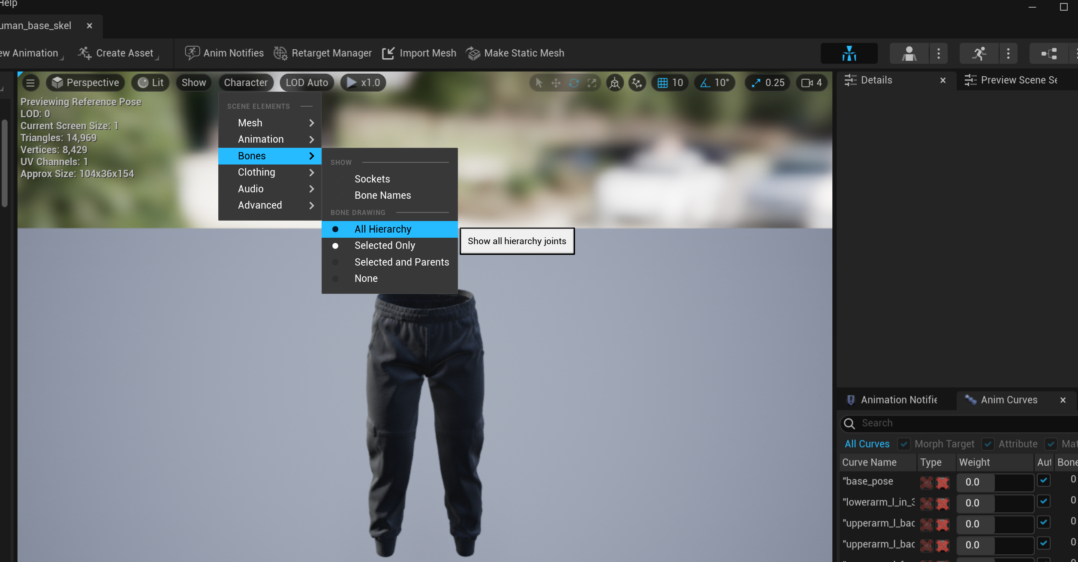Toggle grid snapping icon
1078x562 pixels.
tap(662, 83)
